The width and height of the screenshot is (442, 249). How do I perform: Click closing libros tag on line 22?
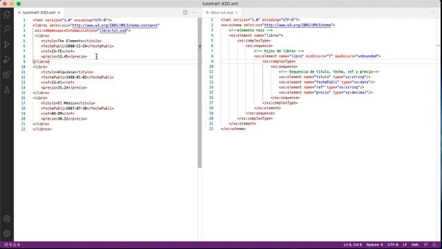pos(42,129)
